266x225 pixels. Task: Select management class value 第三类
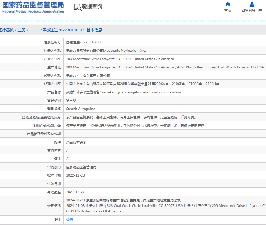[x=71, y=101]
